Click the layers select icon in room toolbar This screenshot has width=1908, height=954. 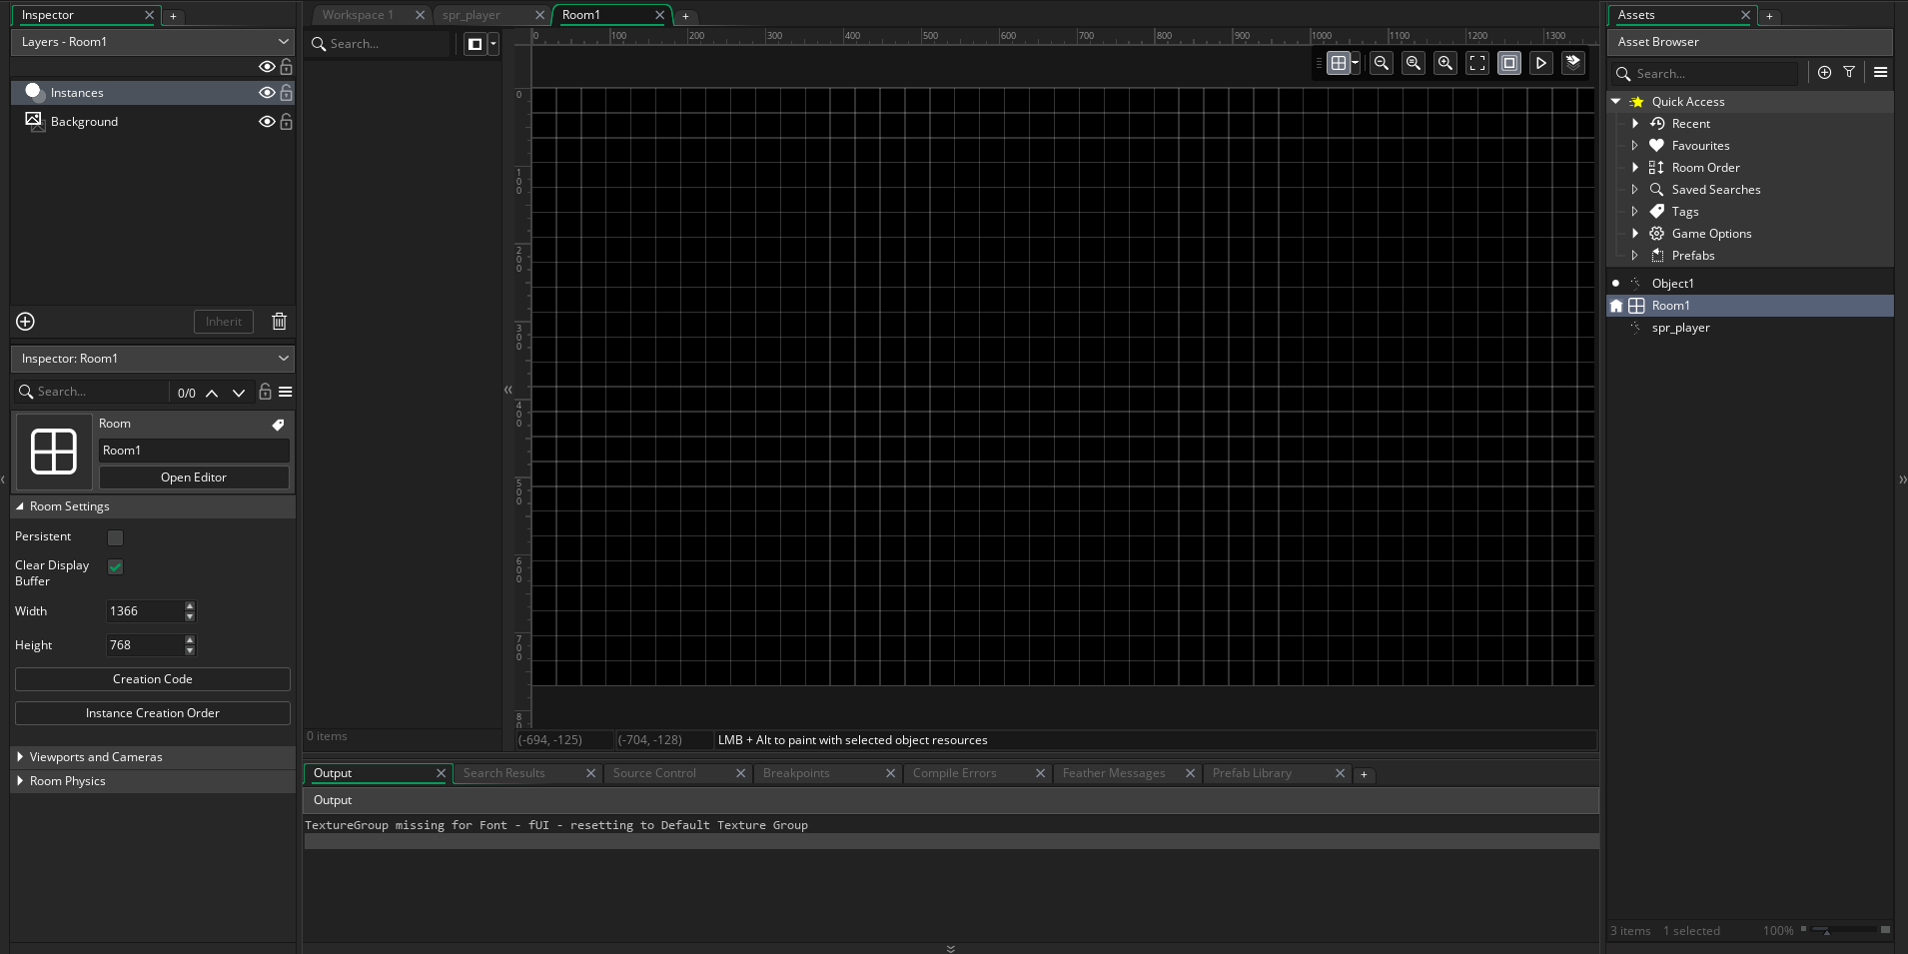pos(1573,63)
